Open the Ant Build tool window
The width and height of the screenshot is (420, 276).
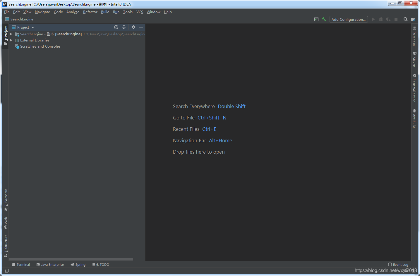coord(414,118)
